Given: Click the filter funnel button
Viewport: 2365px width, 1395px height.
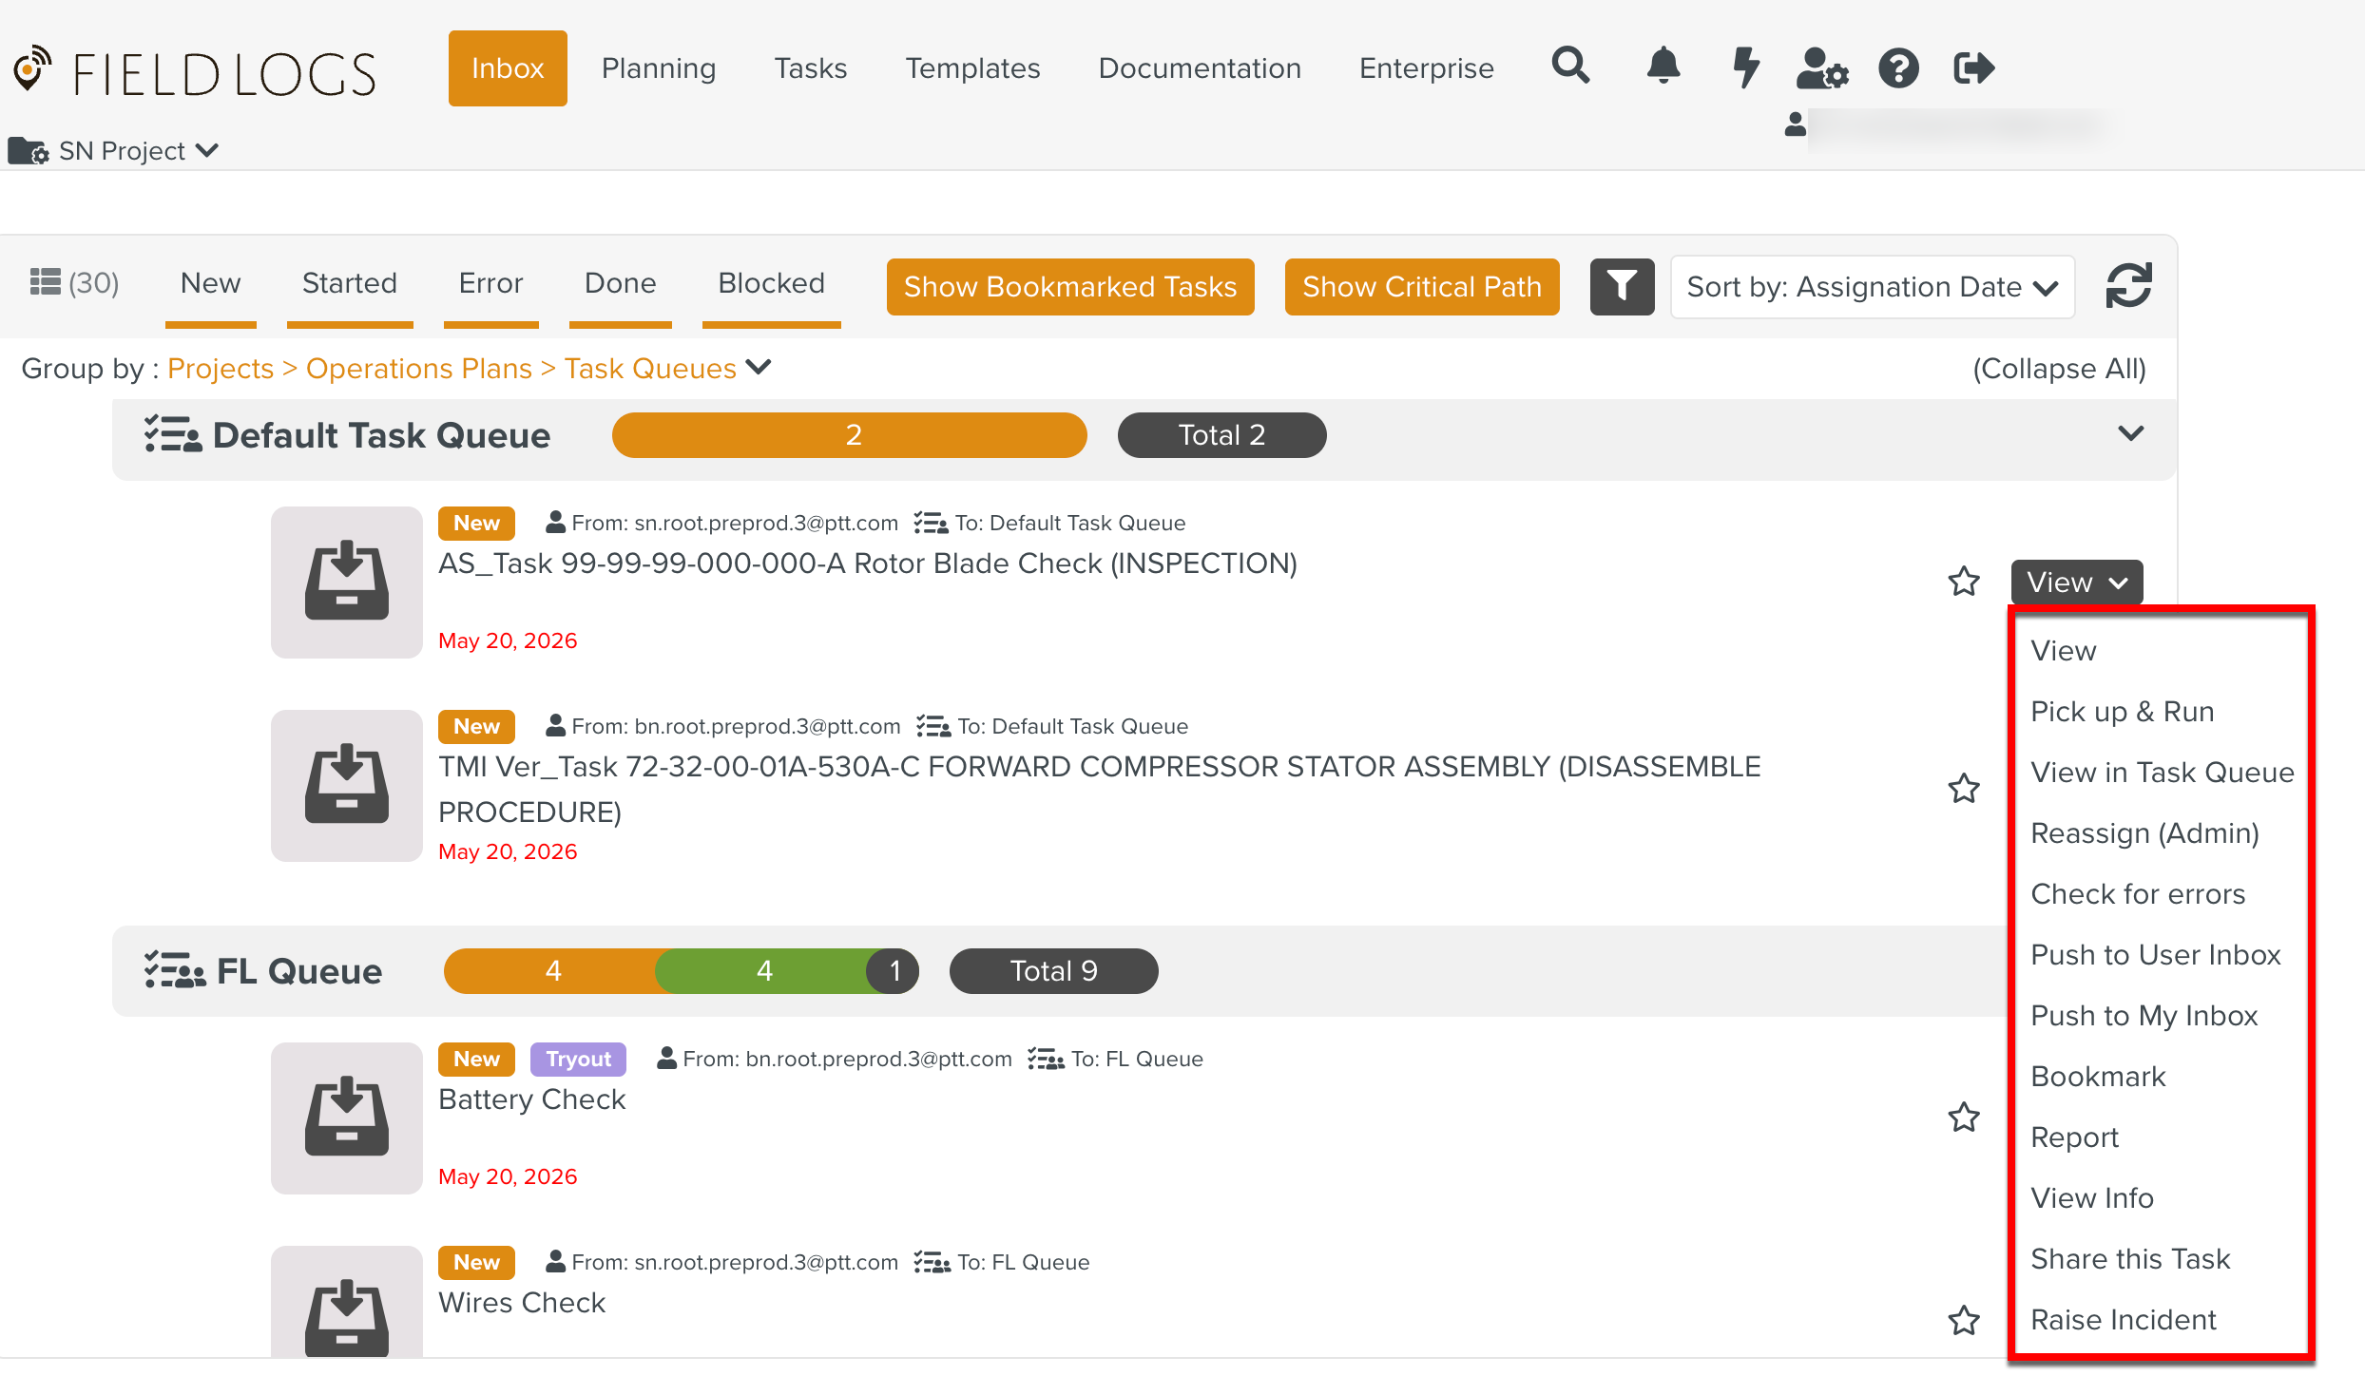Looking at the screenshot, I should pyautogui.click(x=1622, y=286).
